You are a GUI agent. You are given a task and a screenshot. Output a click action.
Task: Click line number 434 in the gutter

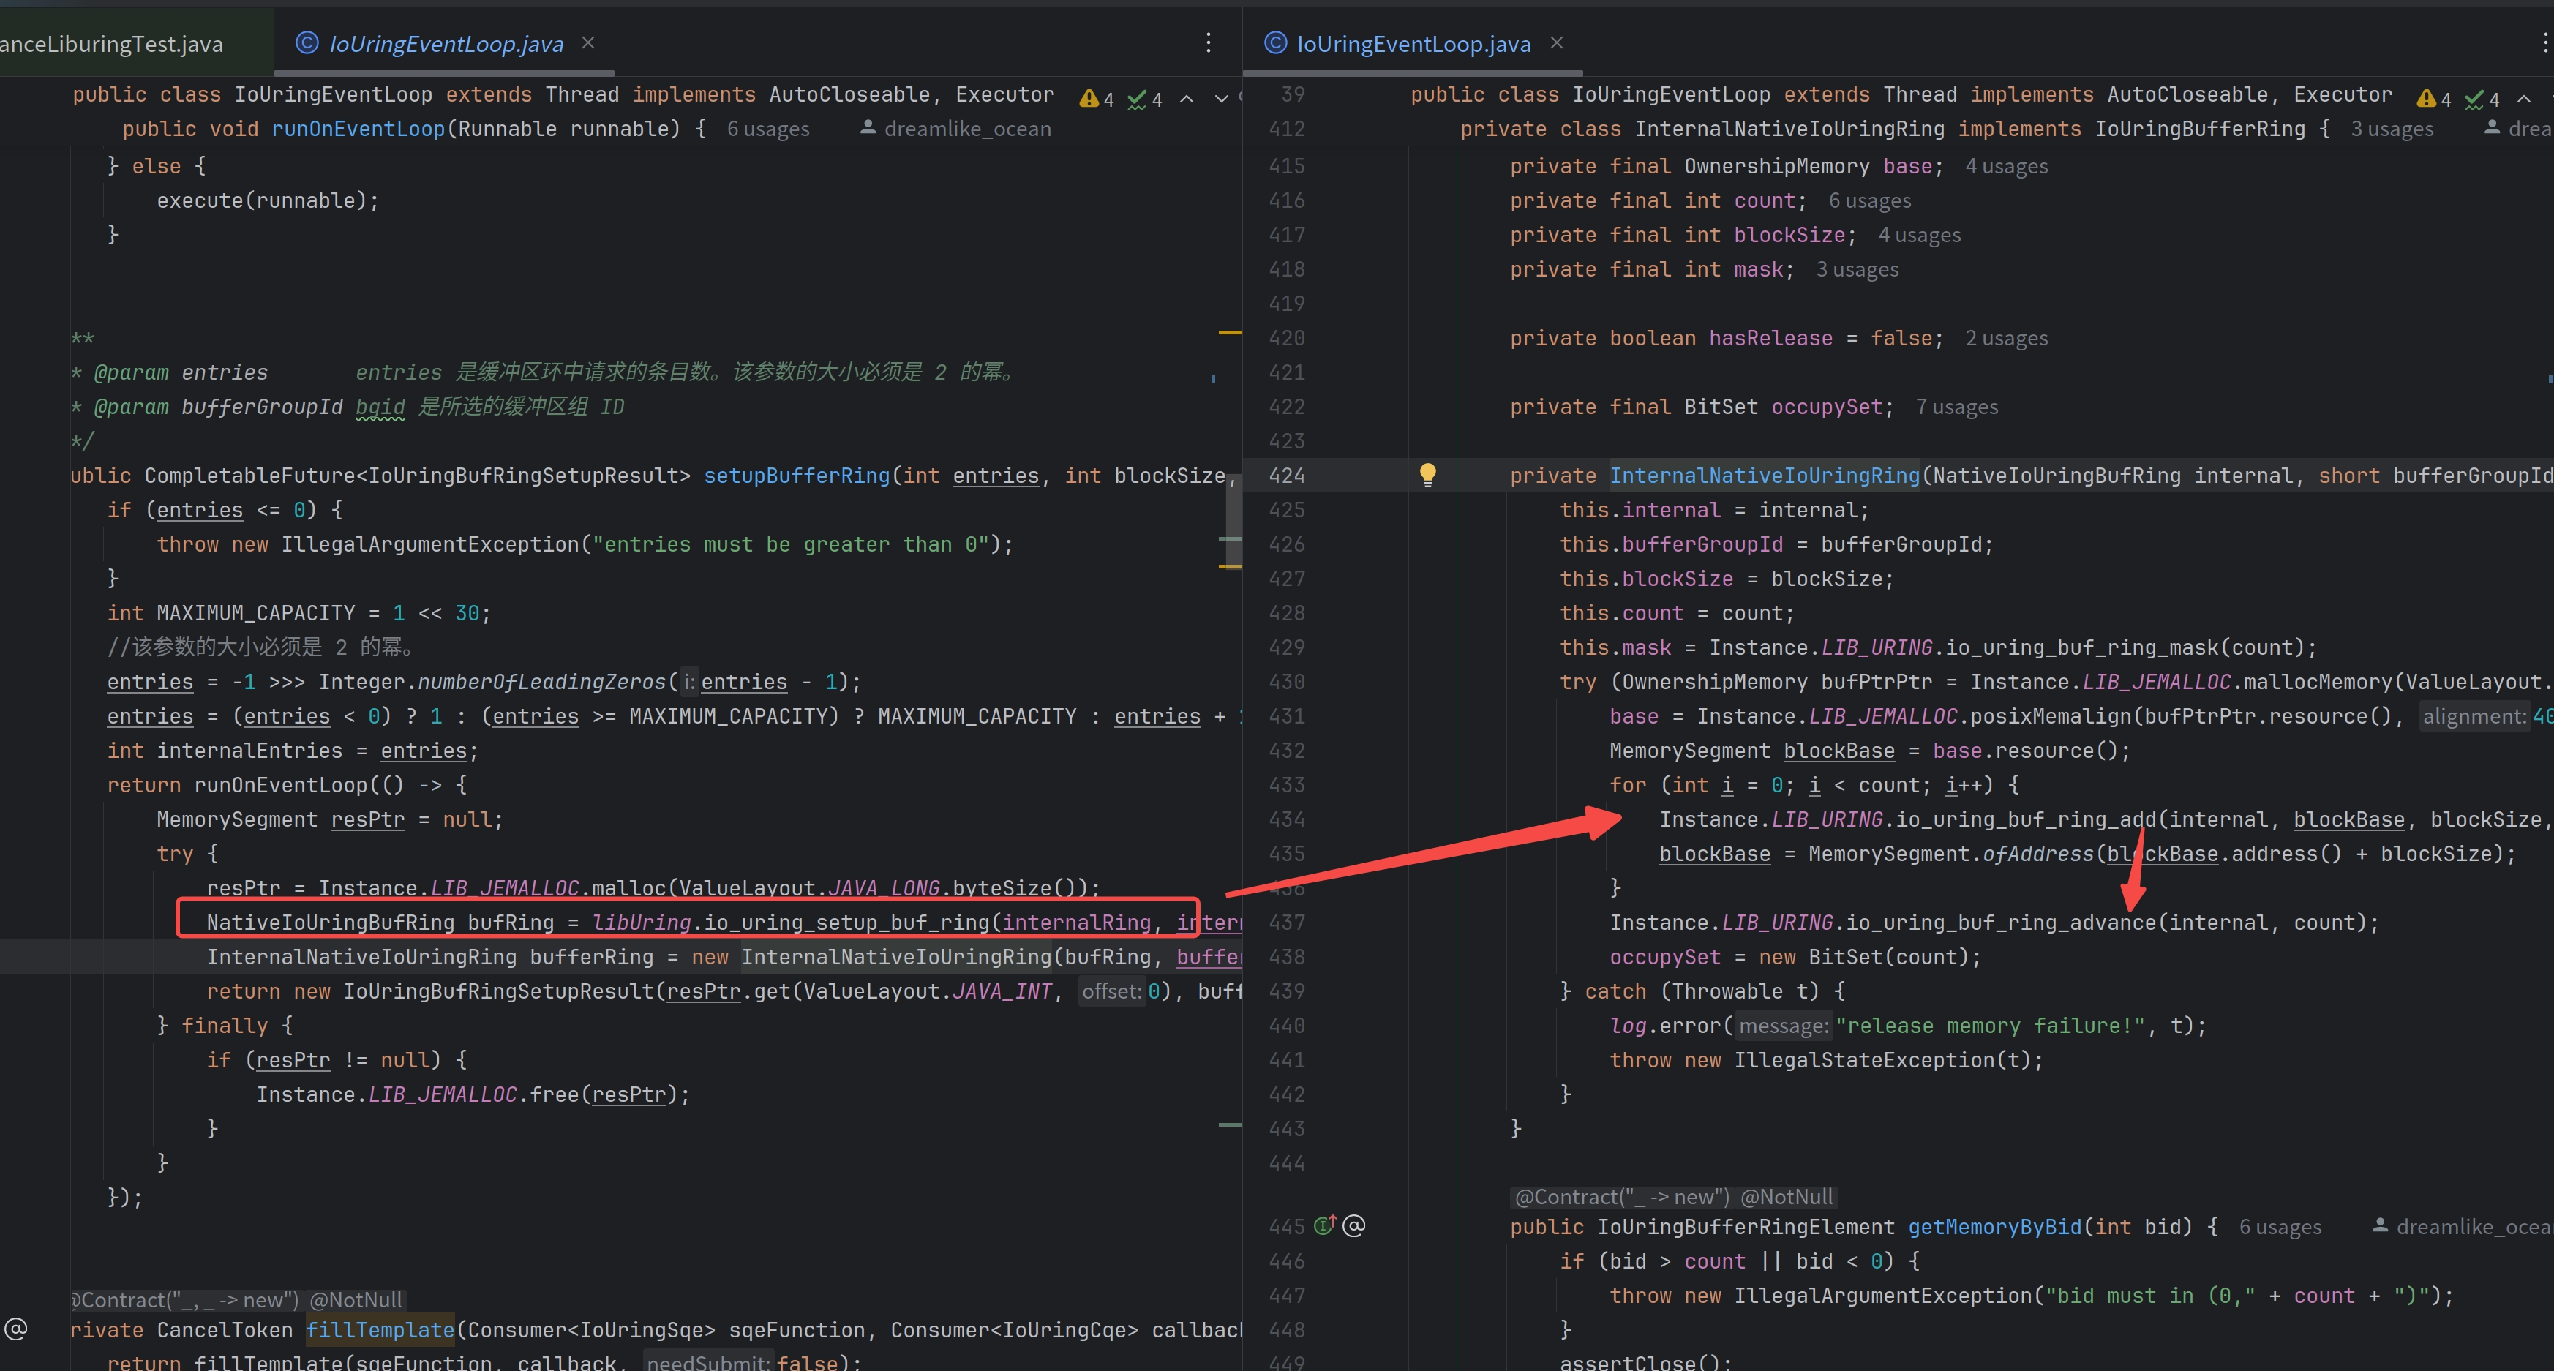(1287, 820)
